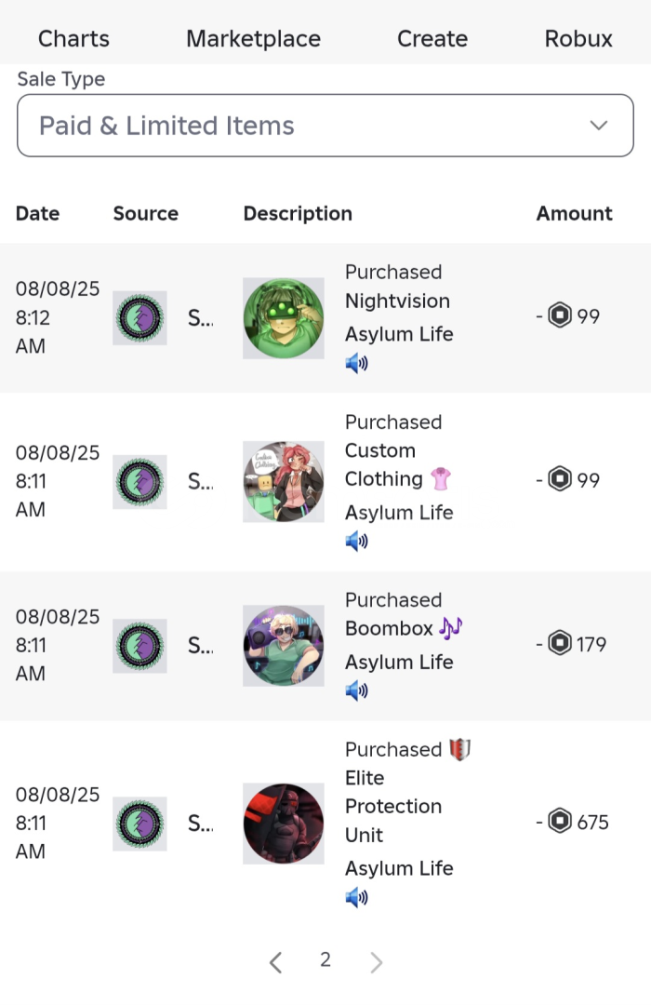Open the Charts tab
651x1005 pixels.
(73, 39)
